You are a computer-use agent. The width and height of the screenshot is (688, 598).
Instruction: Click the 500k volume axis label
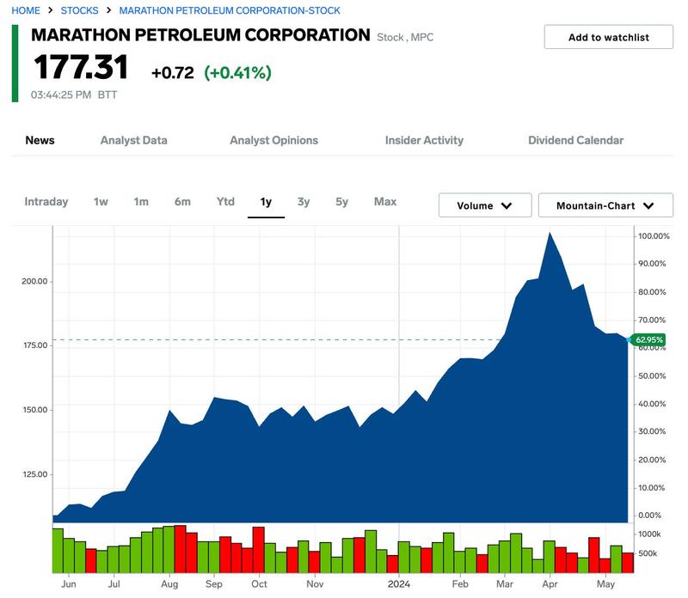click(x=648, y=553)
